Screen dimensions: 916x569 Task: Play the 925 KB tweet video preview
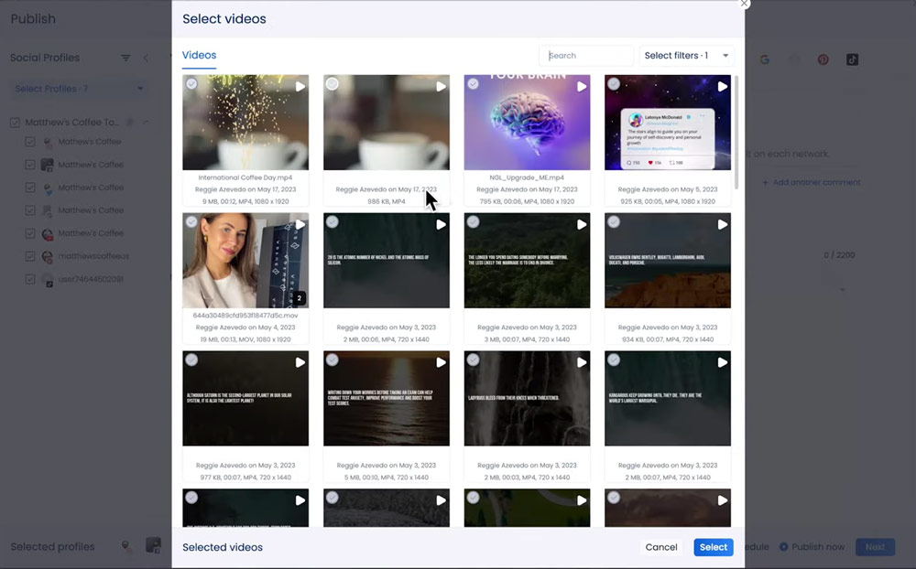click(722, 86)
